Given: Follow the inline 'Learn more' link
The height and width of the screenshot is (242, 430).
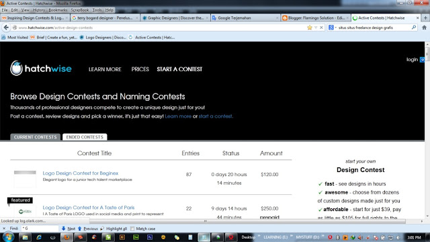Looking at the screenshot, I should coord(178,116).
